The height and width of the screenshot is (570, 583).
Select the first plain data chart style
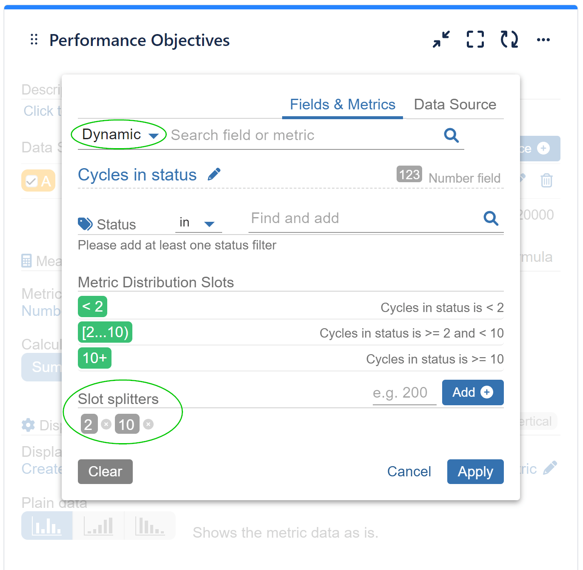pos(47,526)
